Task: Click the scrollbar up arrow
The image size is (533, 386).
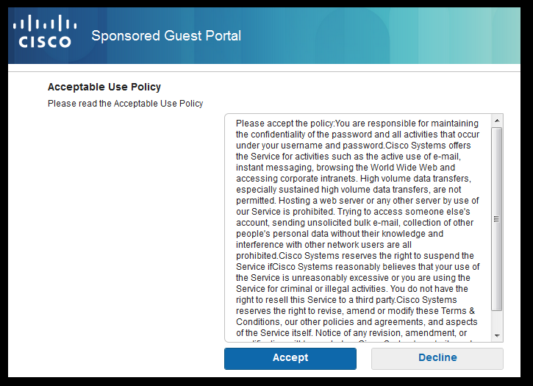Action: [x=497, y=121]
